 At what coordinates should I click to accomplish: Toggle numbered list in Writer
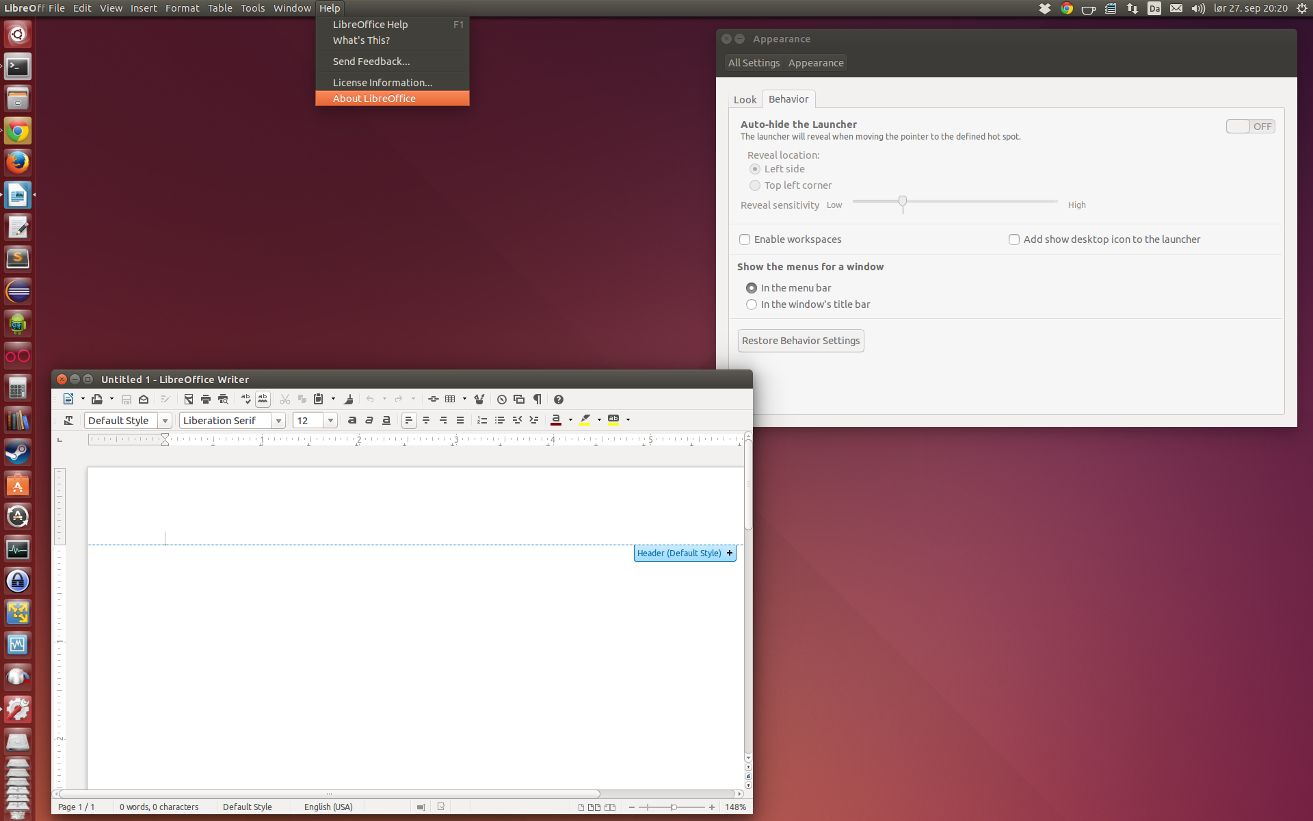(482, 420)
